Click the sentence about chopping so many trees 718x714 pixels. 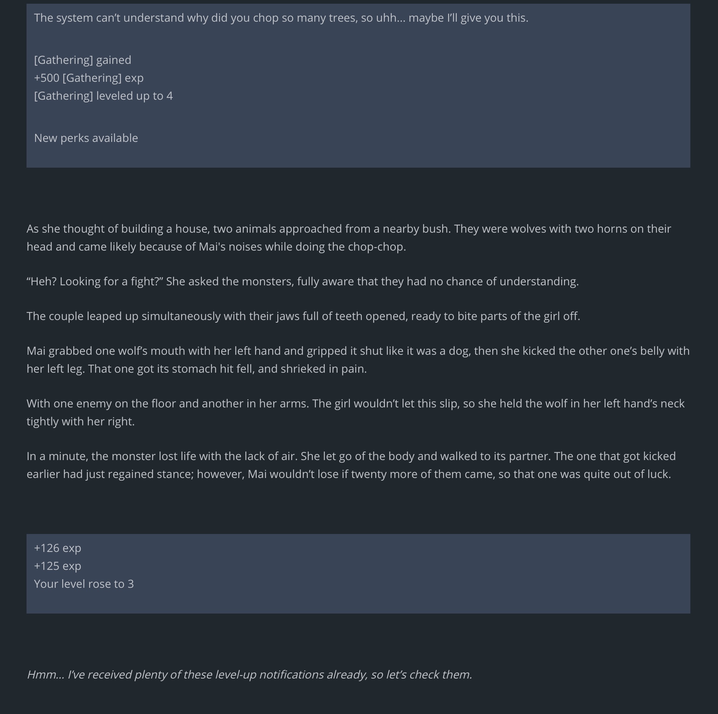click(281, 18)
